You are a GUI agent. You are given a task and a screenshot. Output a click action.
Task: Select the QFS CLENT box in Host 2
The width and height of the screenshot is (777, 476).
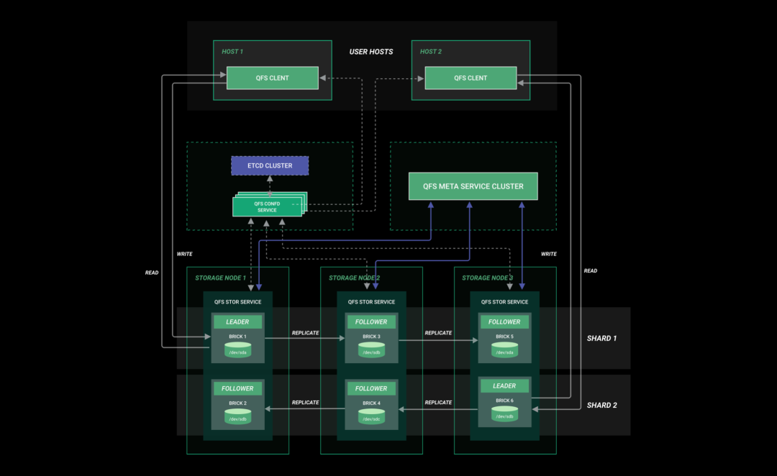pos(471,78)
